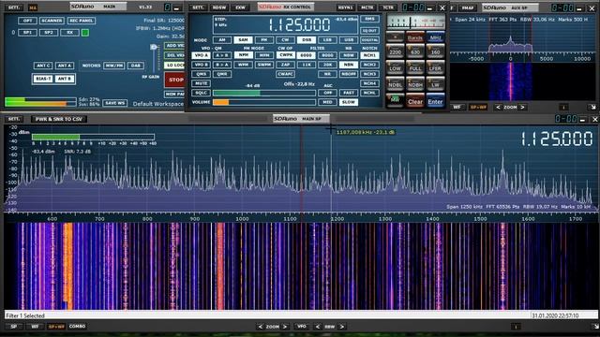Toggle the MUTE button

(201, 83)
